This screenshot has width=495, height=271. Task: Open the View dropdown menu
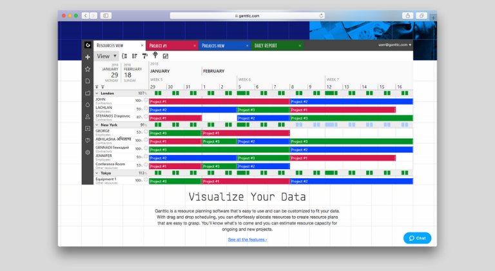(x=106, y=56)
